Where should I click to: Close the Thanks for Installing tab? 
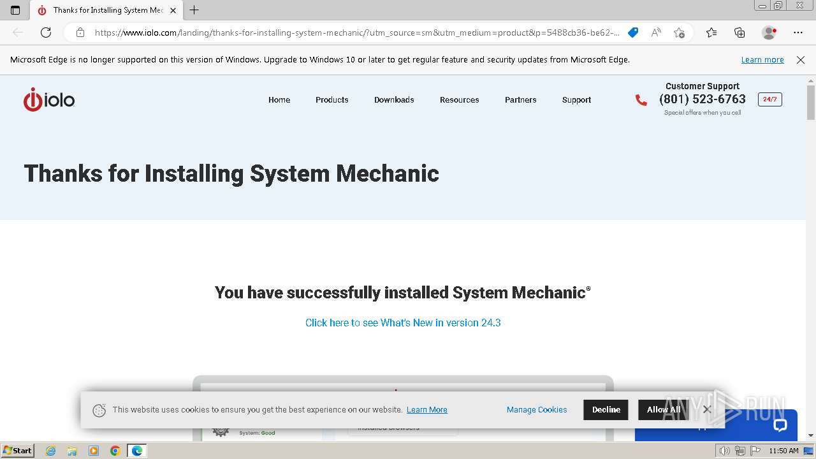(173, 10)
